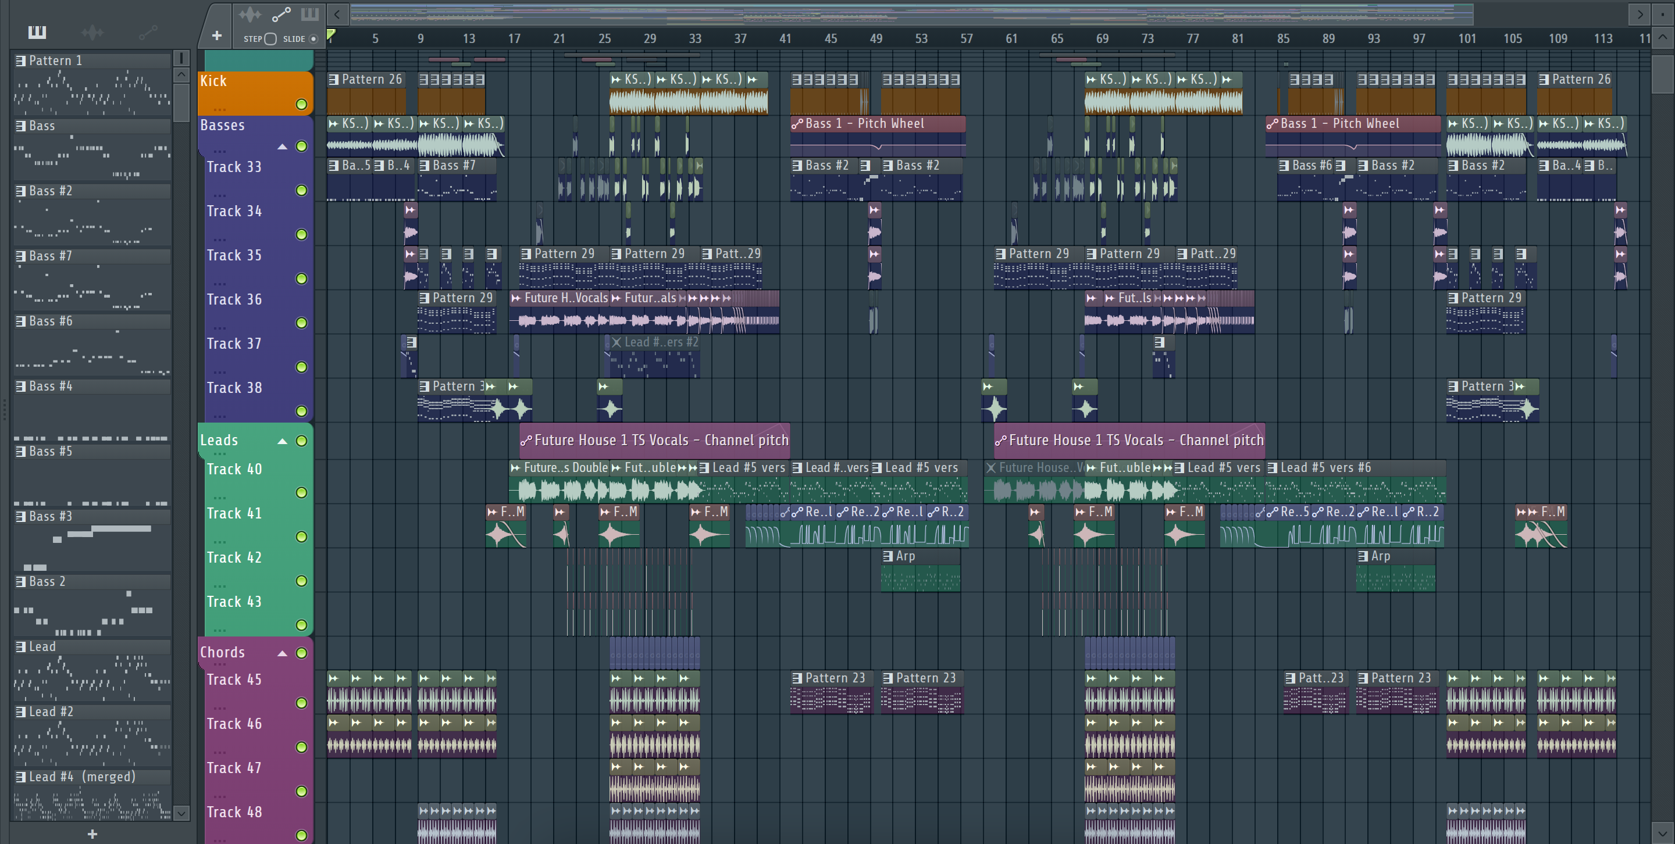Screen dimensions: 1675x844
Task: Collapse the Chords track group
Action: coord(282,653)
